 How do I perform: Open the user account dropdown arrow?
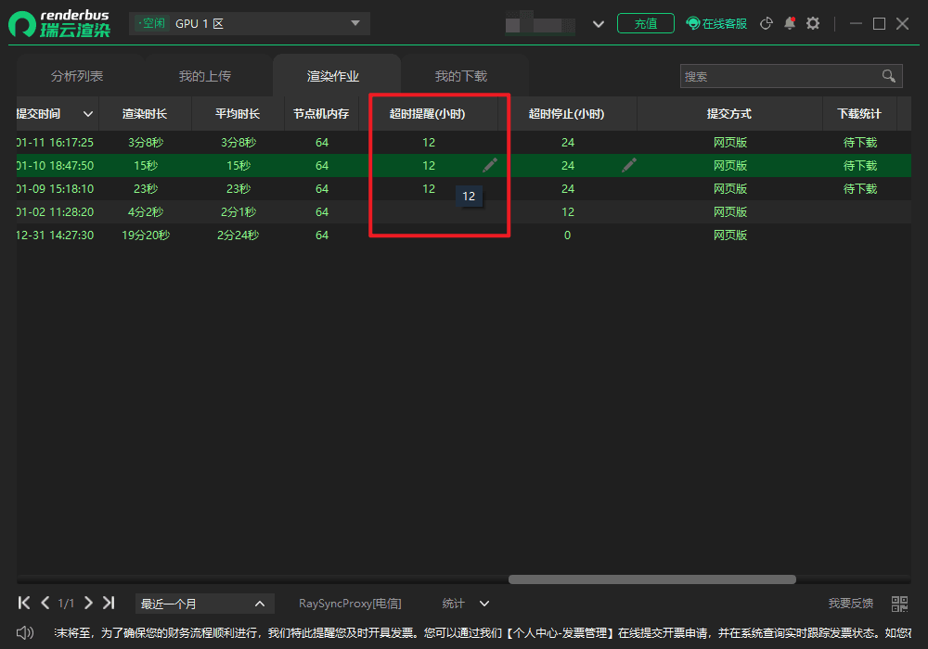tap(599, 24)
